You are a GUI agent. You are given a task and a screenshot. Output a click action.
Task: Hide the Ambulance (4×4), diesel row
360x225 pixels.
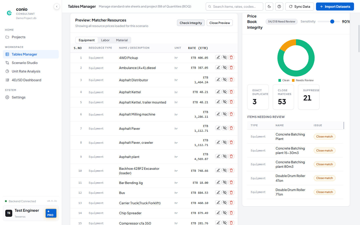point(225,67)
